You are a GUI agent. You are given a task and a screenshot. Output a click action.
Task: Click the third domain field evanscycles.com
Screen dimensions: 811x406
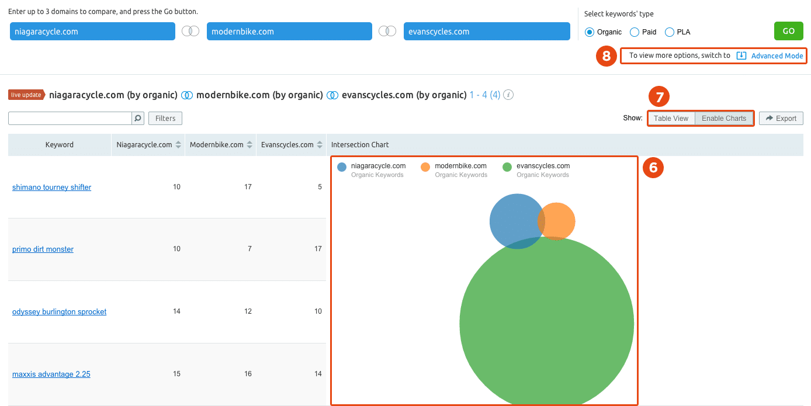(487, 32)
